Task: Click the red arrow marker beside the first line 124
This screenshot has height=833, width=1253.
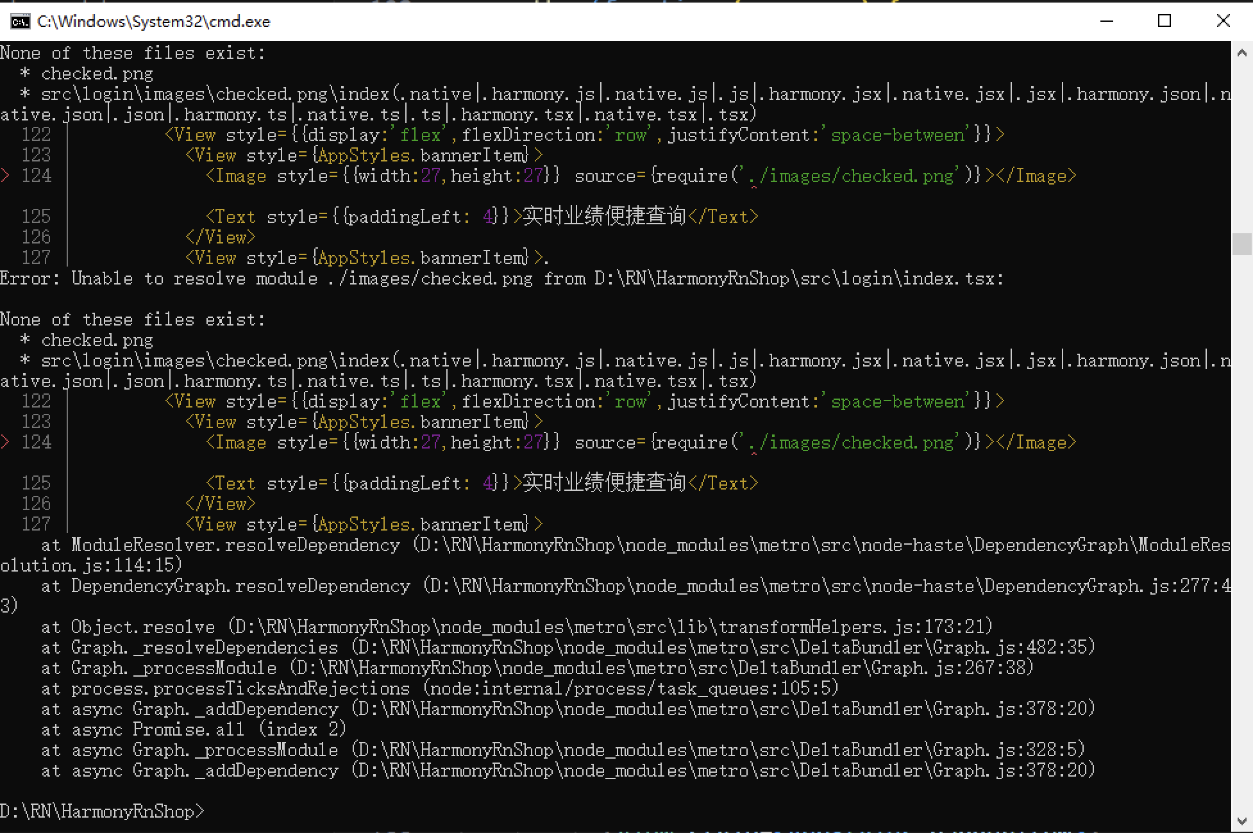Action: pyautogui.click(x=5, y=176)
